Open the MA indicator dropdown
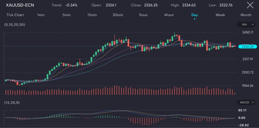The width and height of the screenshot is (259, 128). (246, 24)
